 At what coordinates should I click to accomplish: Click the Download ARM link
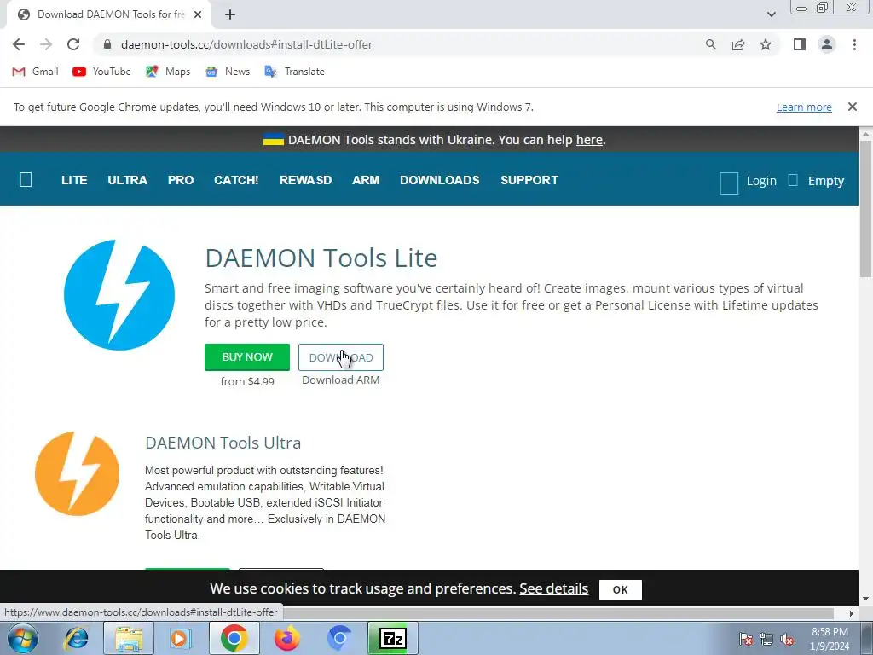pyautogui.click(x=341, y=380)
